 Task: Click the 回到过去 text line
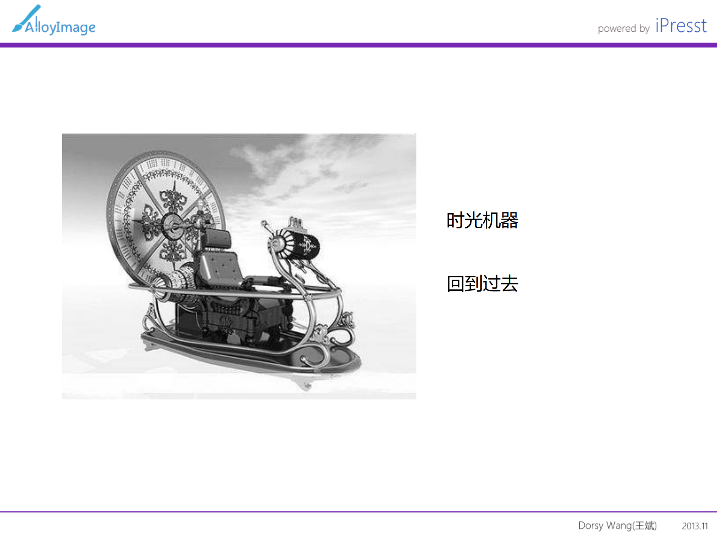[482, 285]
